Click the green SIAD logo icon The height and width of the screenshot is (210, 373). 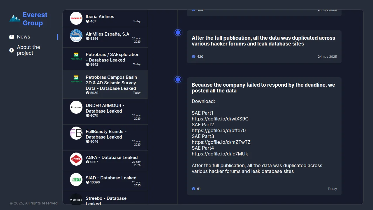tap(76, 179)
